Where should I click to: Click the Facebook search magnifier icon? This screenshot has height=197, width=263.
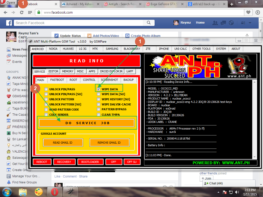click(149, 23)
